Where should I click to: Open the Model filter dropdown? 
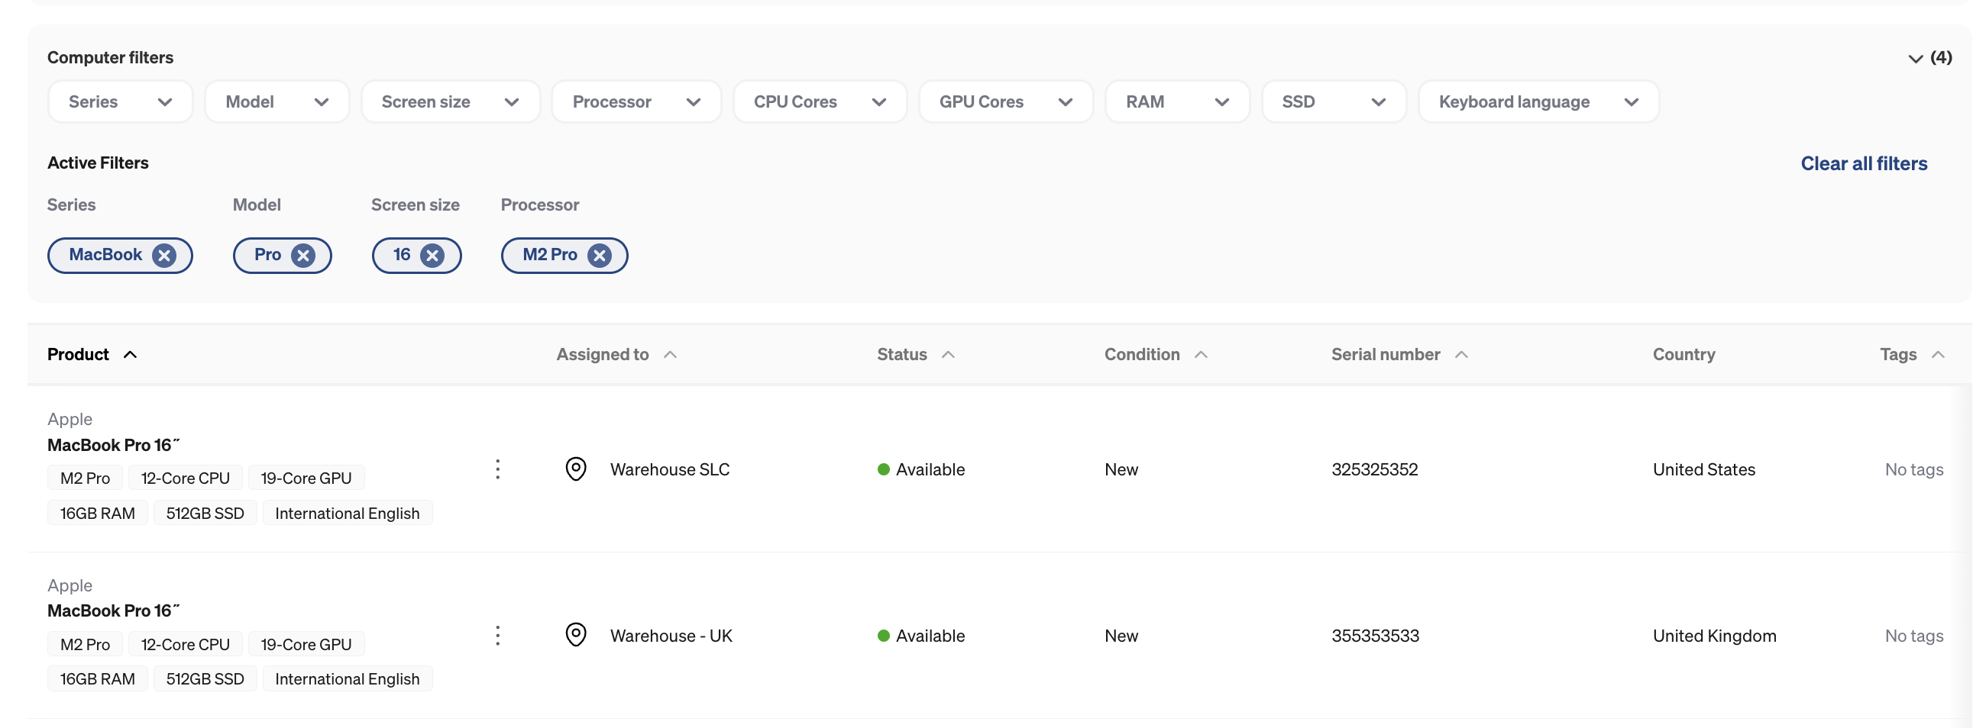277,101
